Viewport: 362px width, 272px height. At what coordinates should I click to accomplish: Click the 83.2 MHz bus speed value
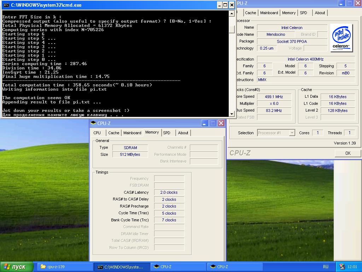pyautogui.click(x=274, y=110)
